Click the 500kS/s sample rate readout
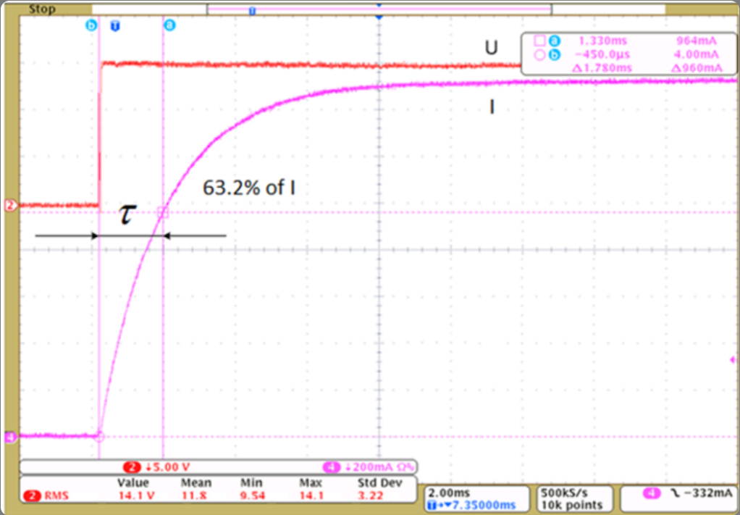740x515 pixels. click(x=565, y=493)
